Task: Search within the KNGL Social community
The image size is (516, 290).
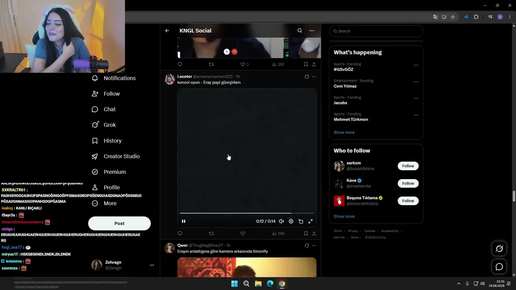Action: [x=300, y=31]
